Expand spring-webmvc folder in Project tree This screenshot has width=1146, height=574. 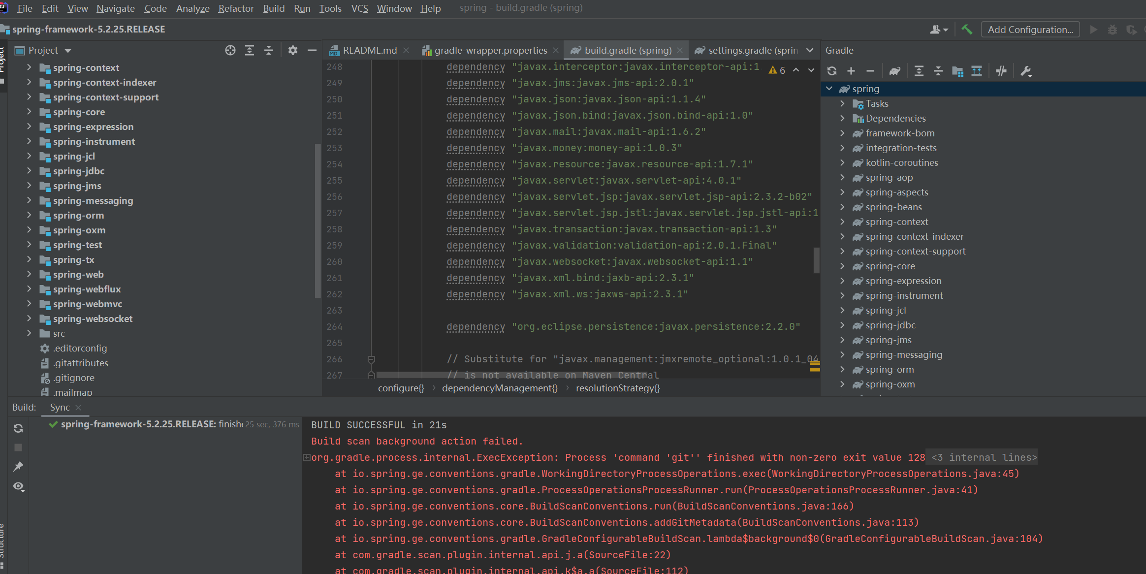[x=29, y=304]
